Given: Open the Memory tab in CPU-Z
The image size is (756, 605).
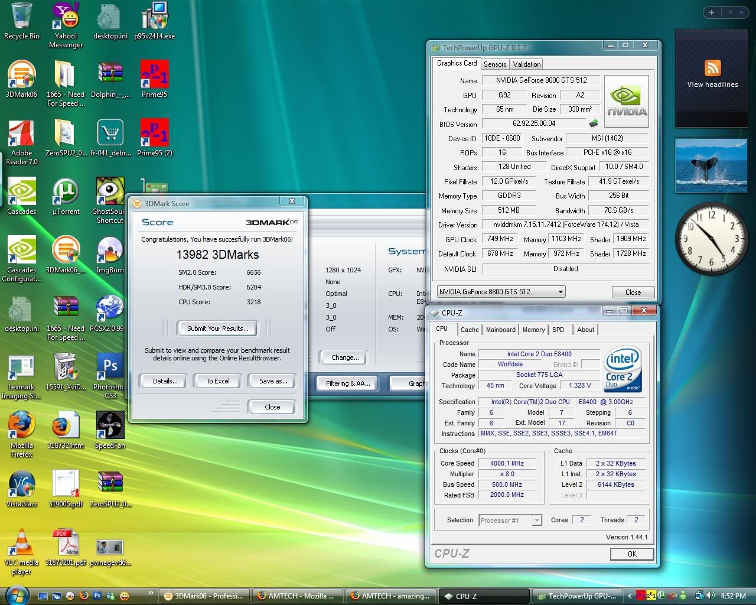Looking at the screenshot, I should (x=533, y=330).
